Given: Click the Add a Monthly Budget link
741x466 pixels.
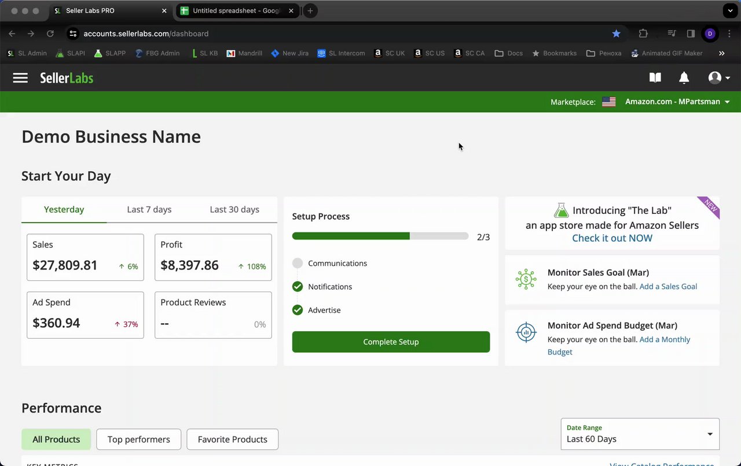Looking at the screenshot, I should click(x=619, y=346).
